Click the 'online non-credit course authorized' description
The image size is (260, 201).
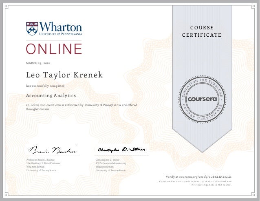pyautogui.click(x=82, y=107)
